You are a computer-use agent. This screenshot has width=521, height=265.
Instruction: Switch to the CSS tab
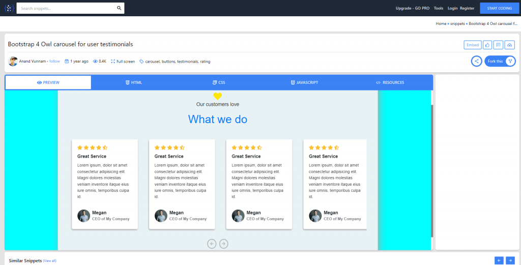pyautogui.click(x=219, y=82)
